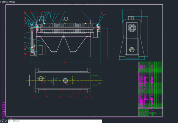The width and height of the screenshot is (178, 123).
Task: Select the left hopper outlet in front view
Action: 54,52
